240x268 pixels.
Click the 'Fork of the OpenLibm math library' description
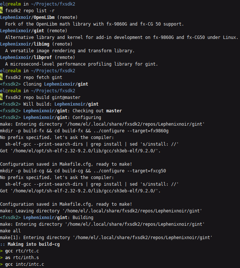click(x=94, y=24)
